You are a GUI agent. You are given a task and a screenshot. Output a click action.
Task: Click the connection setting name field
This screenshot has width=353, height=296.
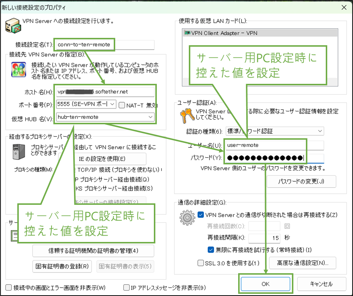click(105, 44)
